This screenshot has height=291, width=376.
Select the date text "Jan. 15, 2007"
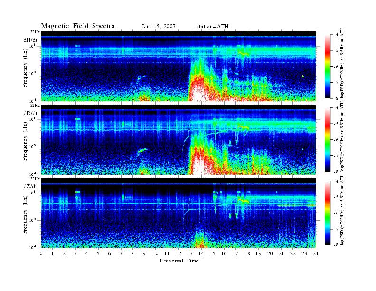[159, 27]
